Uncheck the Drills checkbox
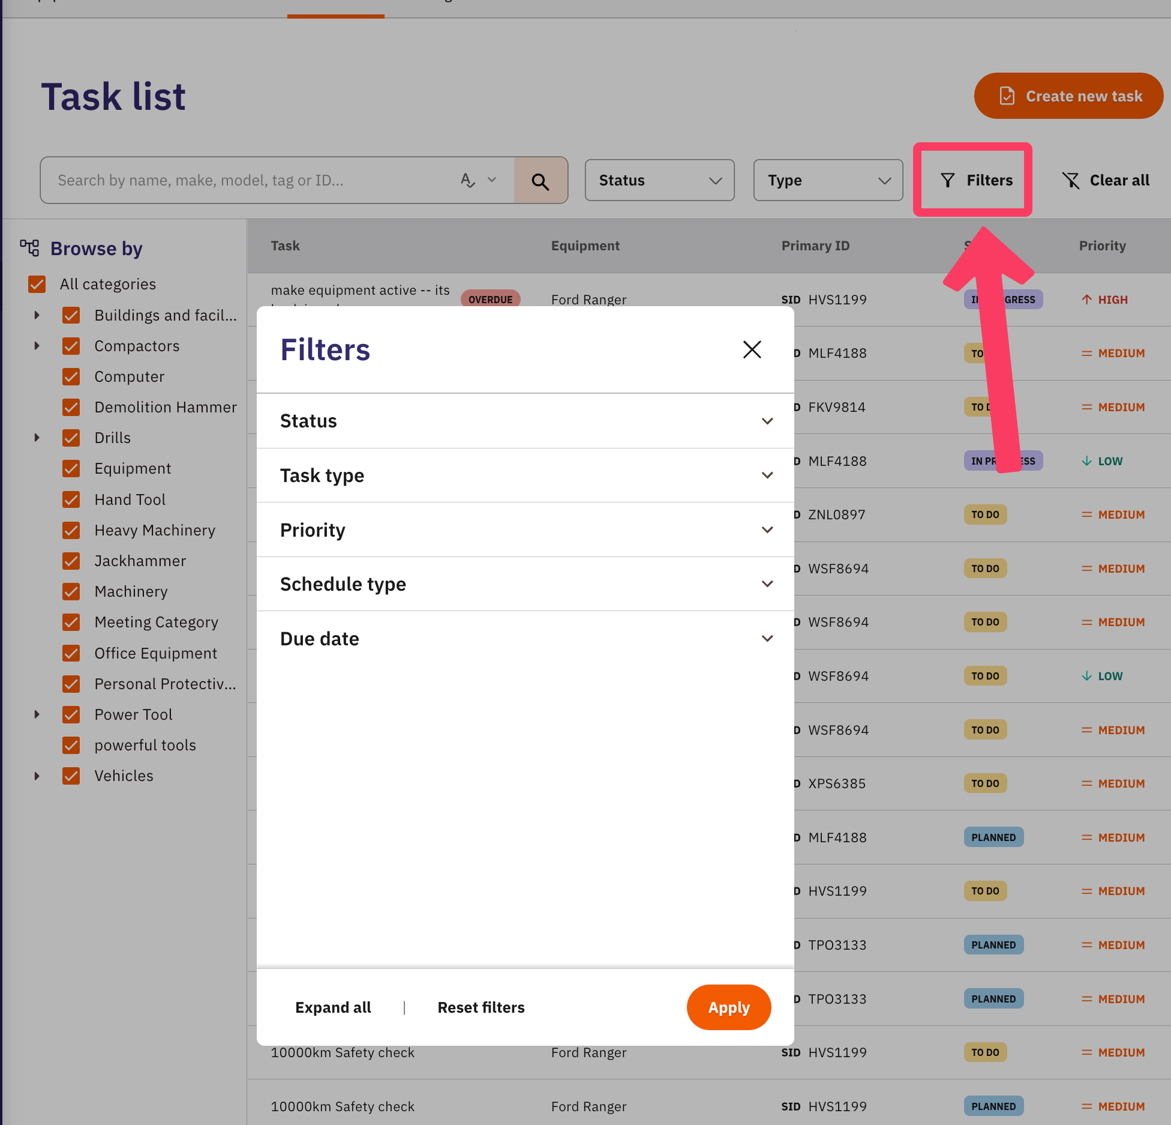 click(71, 438)
